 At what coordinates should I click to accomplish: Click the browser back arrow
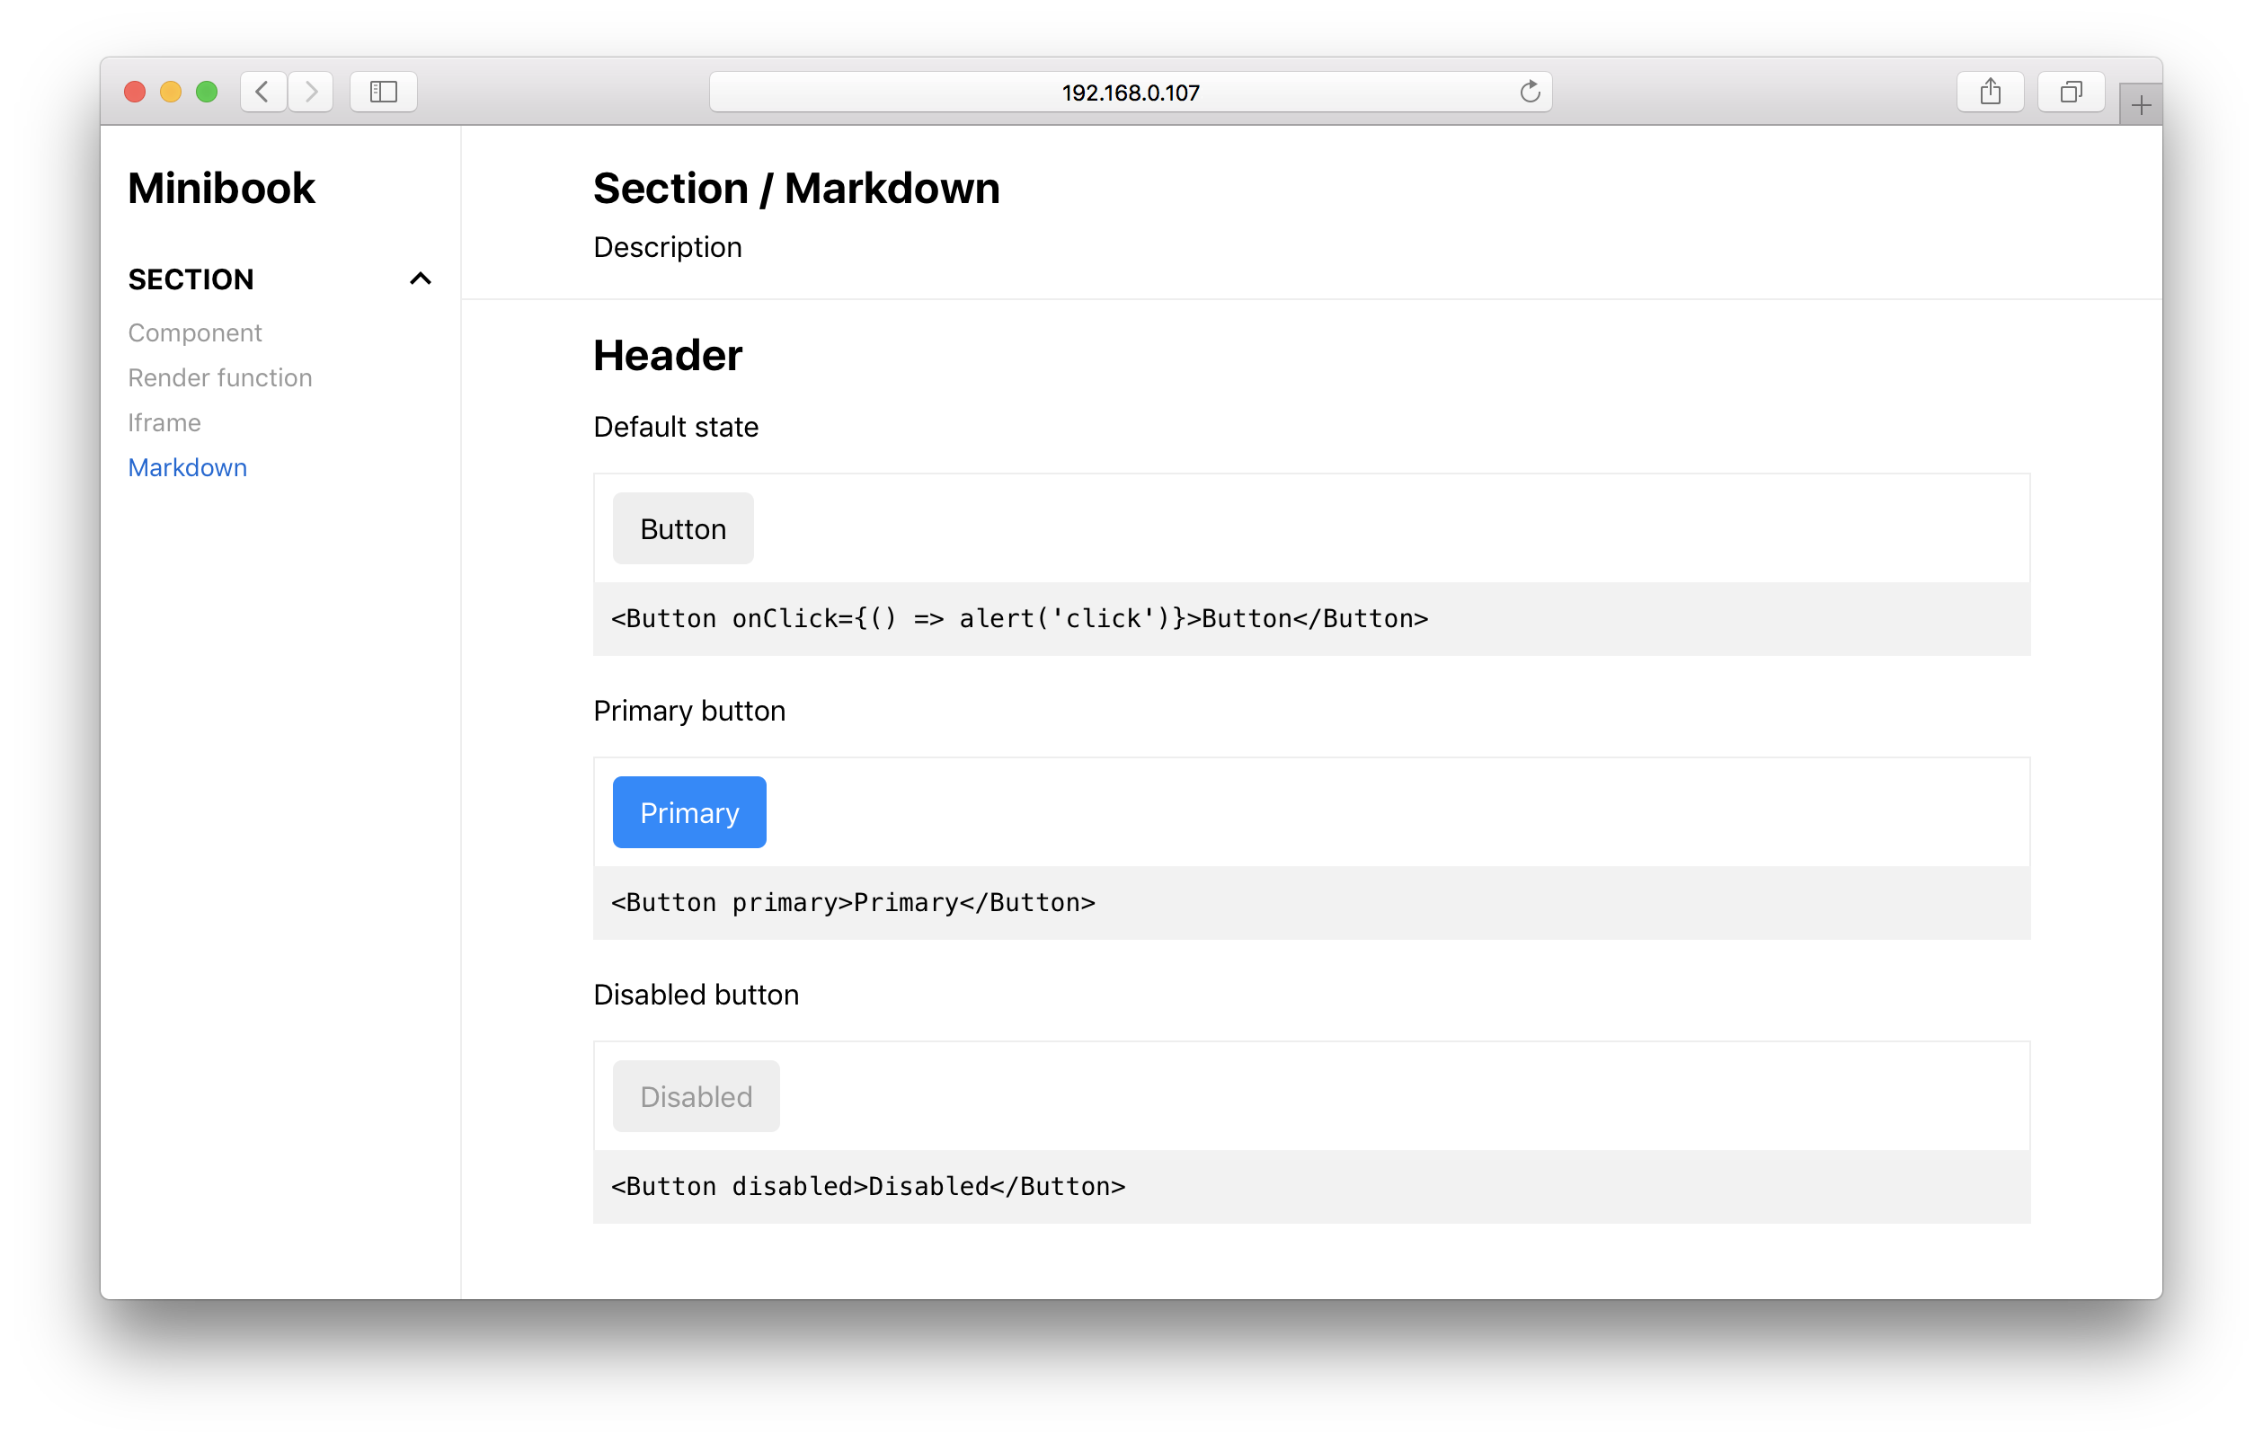click(262, 92)
